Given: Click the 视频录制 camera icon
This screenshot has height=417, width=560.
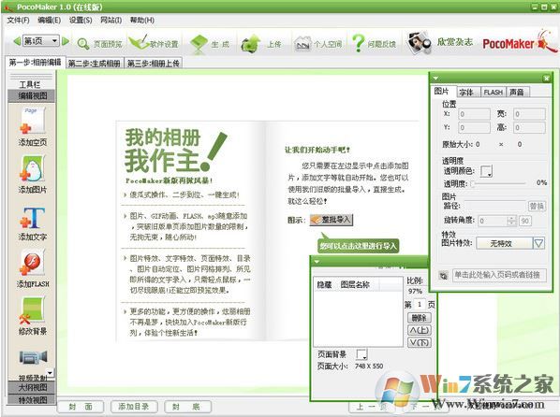Looking at the screenshot, I should tap(33, 357).
